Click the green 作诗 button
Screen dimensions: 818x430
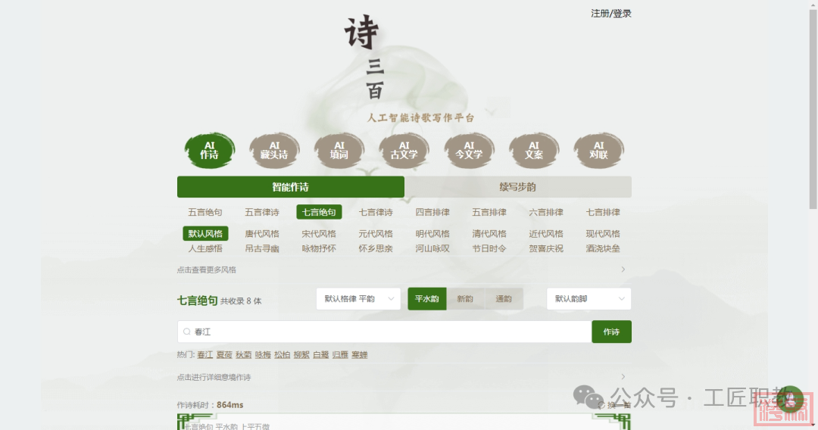coord(611,332)
